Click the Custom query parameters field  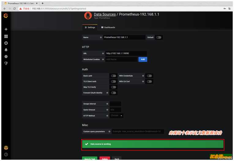tap(138, 131)
